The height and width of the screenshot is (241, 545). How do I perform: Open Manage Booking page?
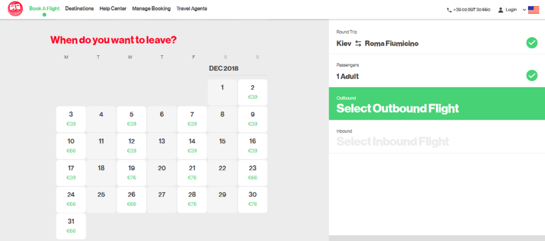point(151,9)
